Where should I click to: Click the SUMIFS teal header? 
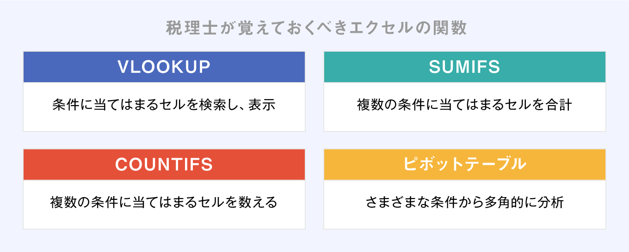[465, 67]
